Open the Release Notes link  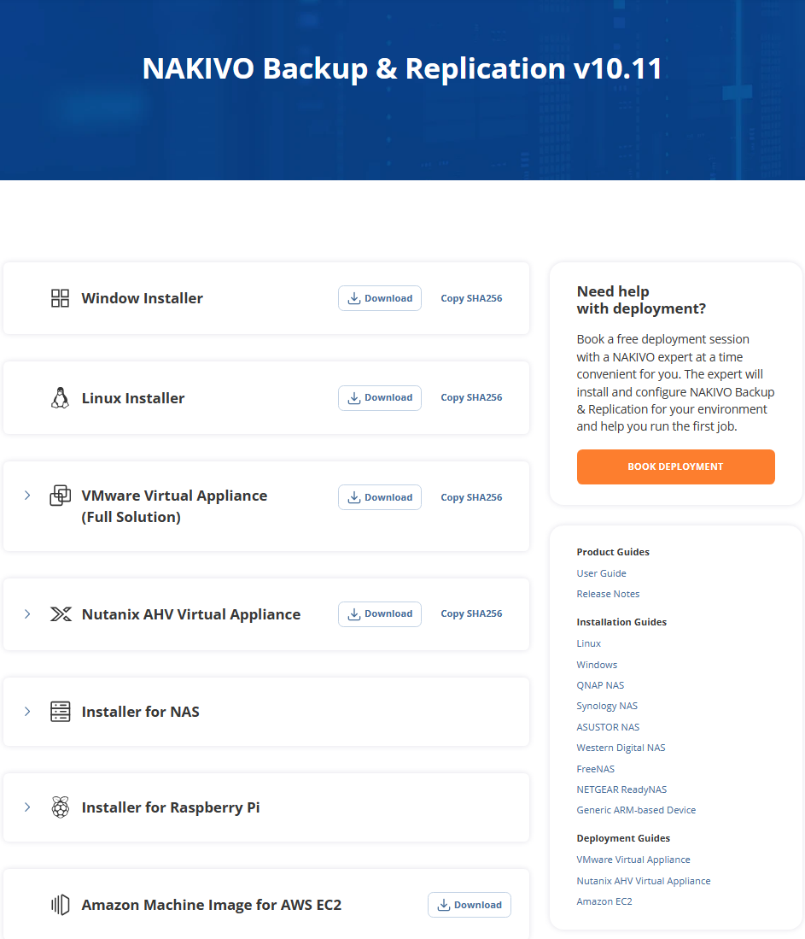click(608, 594)
